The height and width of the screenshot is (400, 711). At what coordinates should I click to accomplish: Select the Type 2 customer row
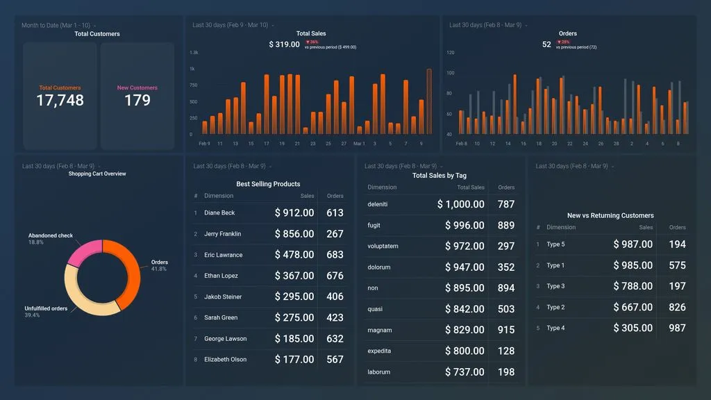pos(612,308)
